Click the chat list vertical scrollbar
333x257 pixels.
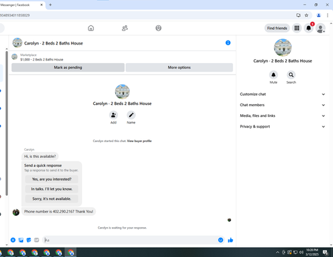click(7, 123)
